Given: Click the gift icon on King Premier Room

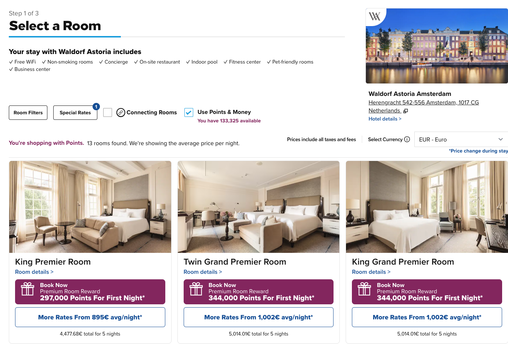Looking at the screenshot, I should [28, 289].
